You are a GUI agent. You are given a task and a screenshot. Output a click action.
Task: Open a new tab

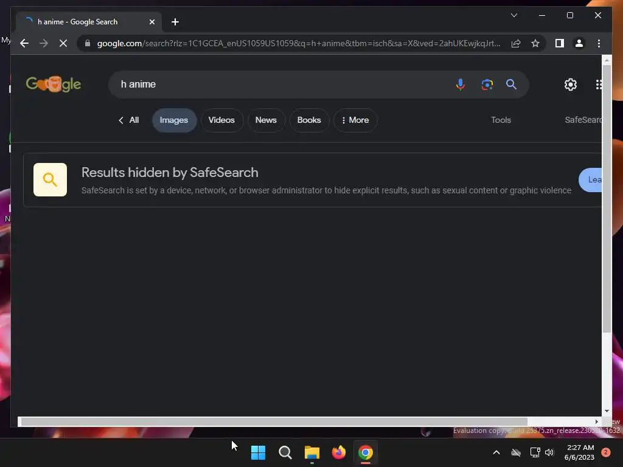175,22
